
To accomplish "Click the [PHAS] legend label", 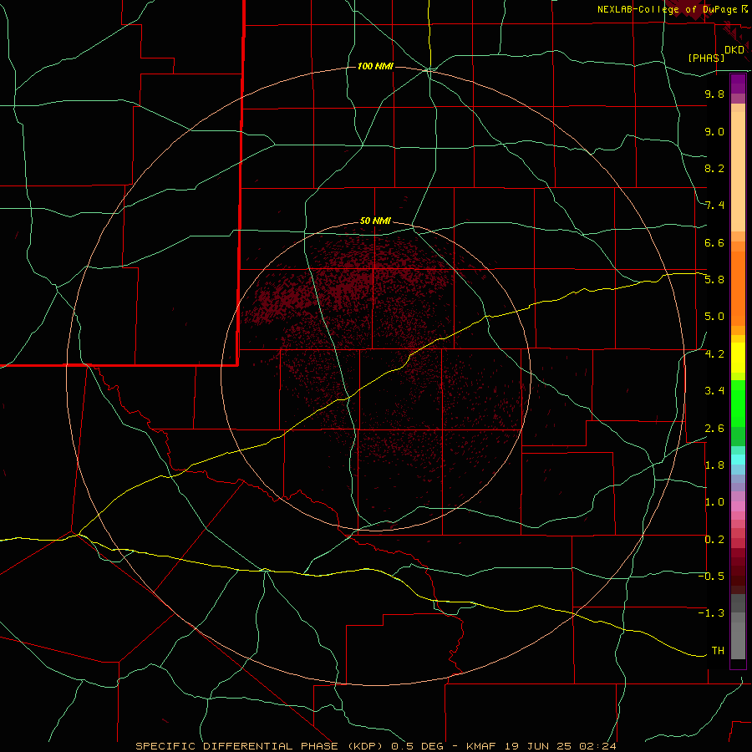I will (706, 58).
